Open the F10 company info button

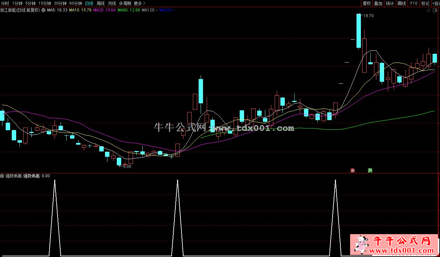[x=414, y=3]
